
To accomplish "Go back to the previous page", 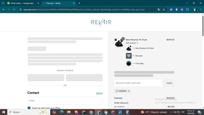I will (4, 10).
